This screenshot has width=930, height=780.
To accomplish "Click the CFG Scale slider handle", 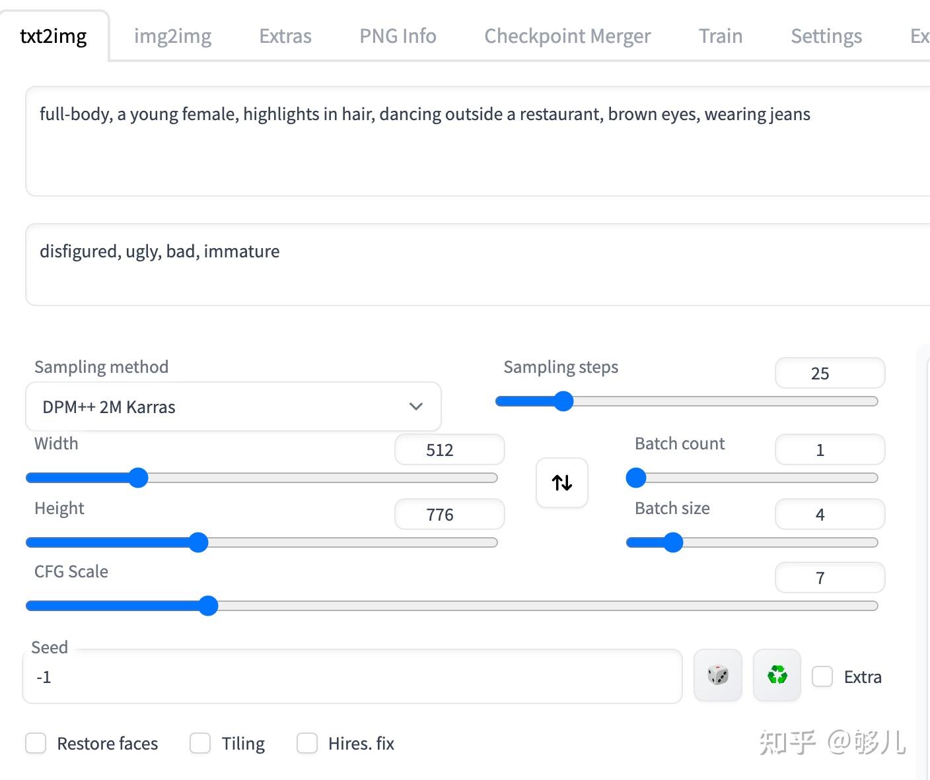I will (208, 606).
